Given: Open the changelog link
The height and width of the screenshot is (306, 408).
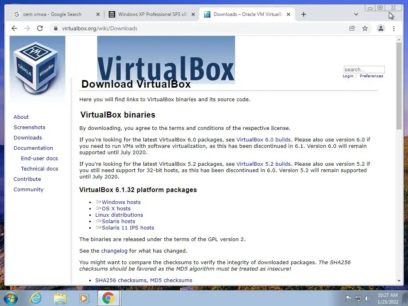Looking at the screenshot, I should click(114, 251).
